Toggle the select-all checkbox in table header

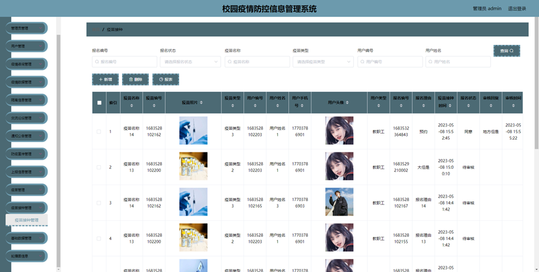coord(100,103)
